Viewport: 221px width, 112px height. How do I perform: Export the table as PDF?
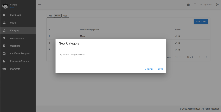click(51, 15)
